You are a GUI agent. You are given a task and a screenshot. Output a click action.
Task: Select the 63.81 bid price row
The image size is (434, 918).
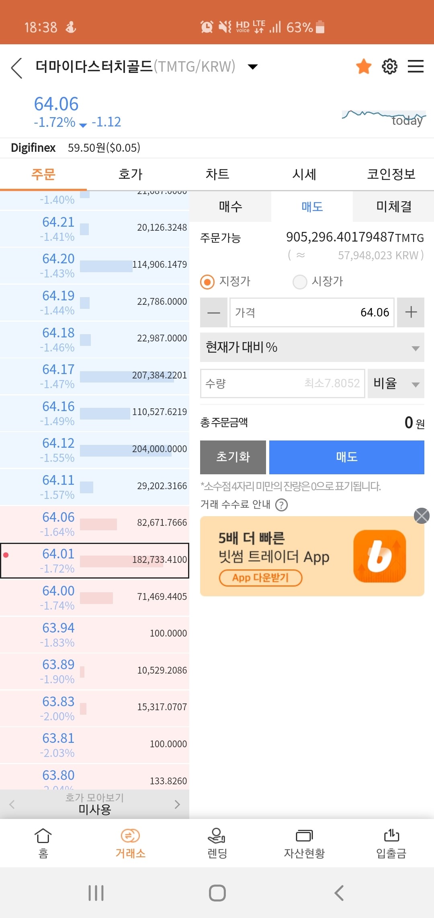[94, 745]
